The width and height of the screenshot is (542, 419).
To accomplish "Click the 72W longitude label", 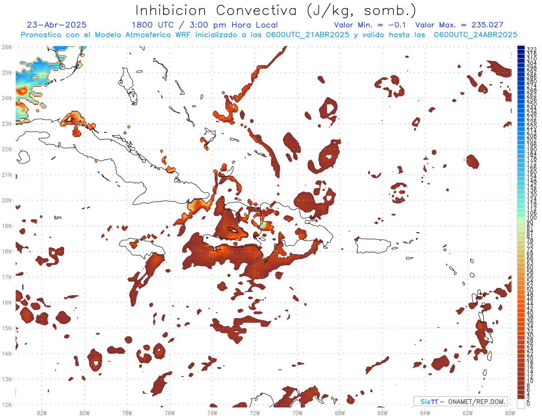I will click(255, 413).
